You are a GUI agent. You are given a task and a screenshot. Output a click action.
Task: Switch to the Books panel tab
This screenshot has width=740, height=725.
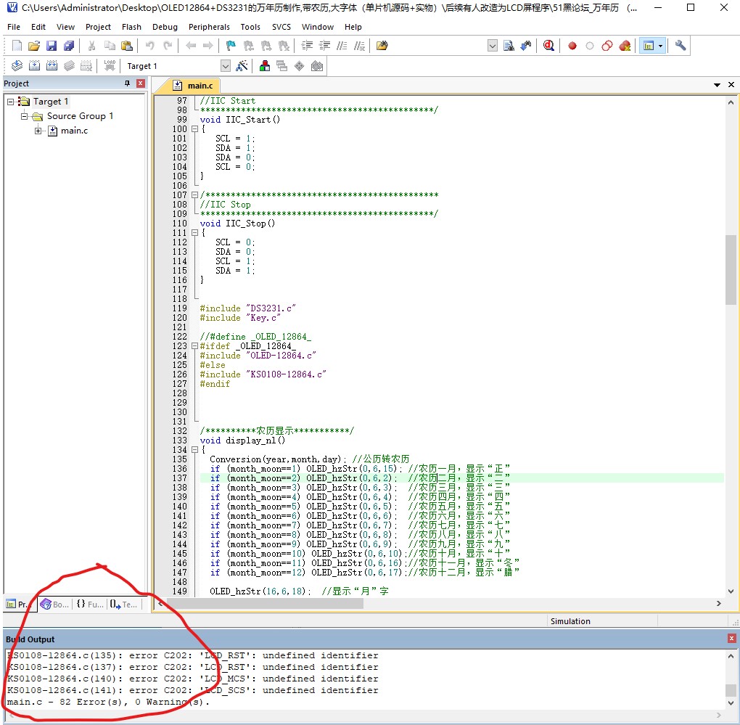click(x=54, y=604)
